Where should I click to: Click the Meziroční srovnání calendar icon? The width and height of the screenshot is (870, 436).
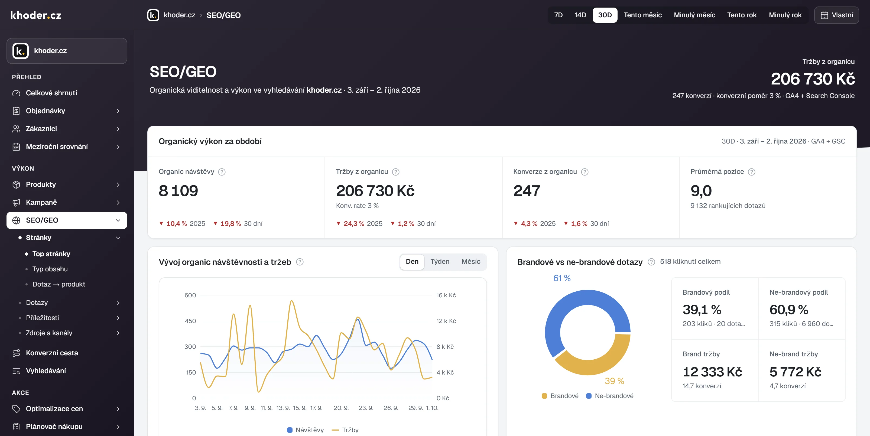16,147
